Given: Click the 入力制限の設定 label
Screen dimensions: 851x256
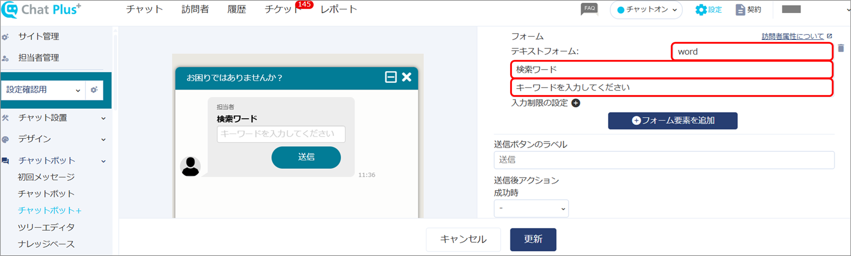Looking at the screenshot, I should pyautogui.click(x=539, y=103).
